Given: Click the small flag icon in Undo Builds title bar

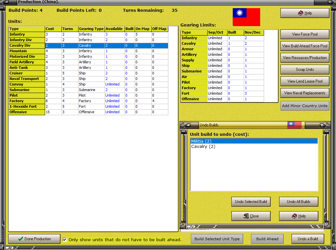Looking at the screenshot, I should [x=294, y=125].
